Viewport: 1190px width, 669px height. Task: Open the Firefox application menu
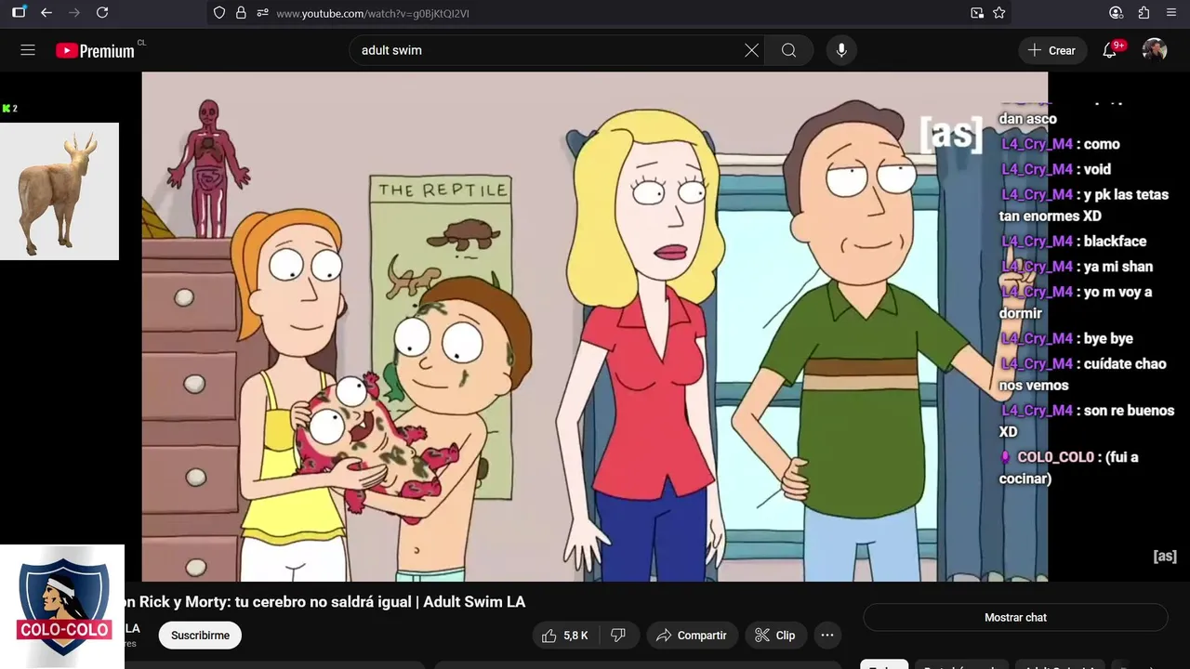(x=1171, y=13)
